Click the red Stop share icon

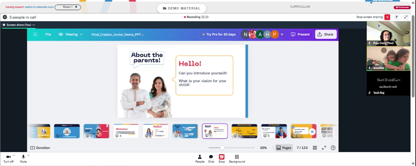tap(222, 157)
